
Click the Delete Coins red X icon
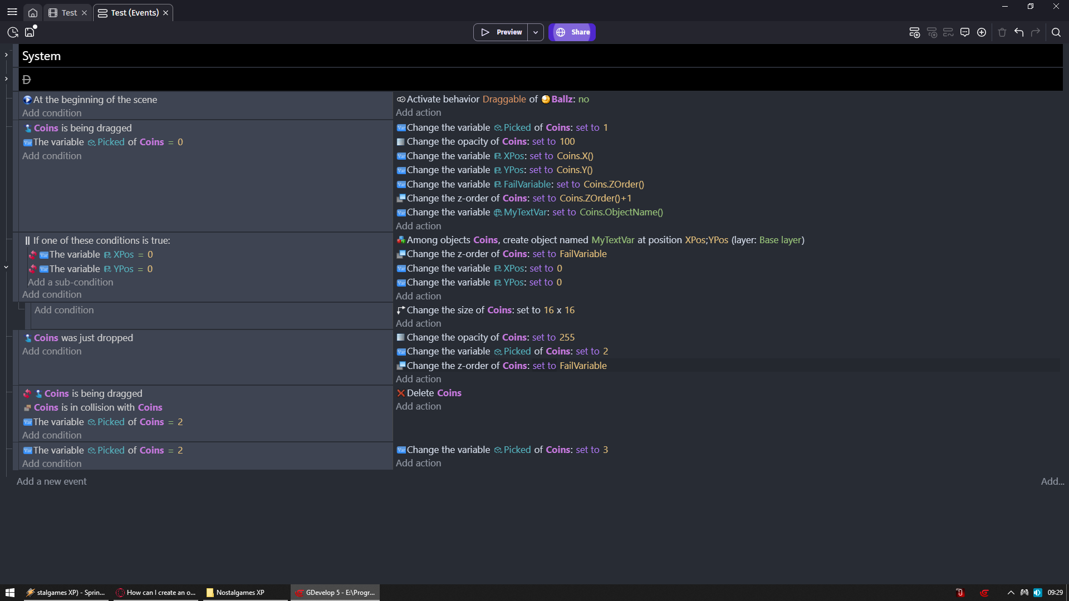[x=401, y=393]
